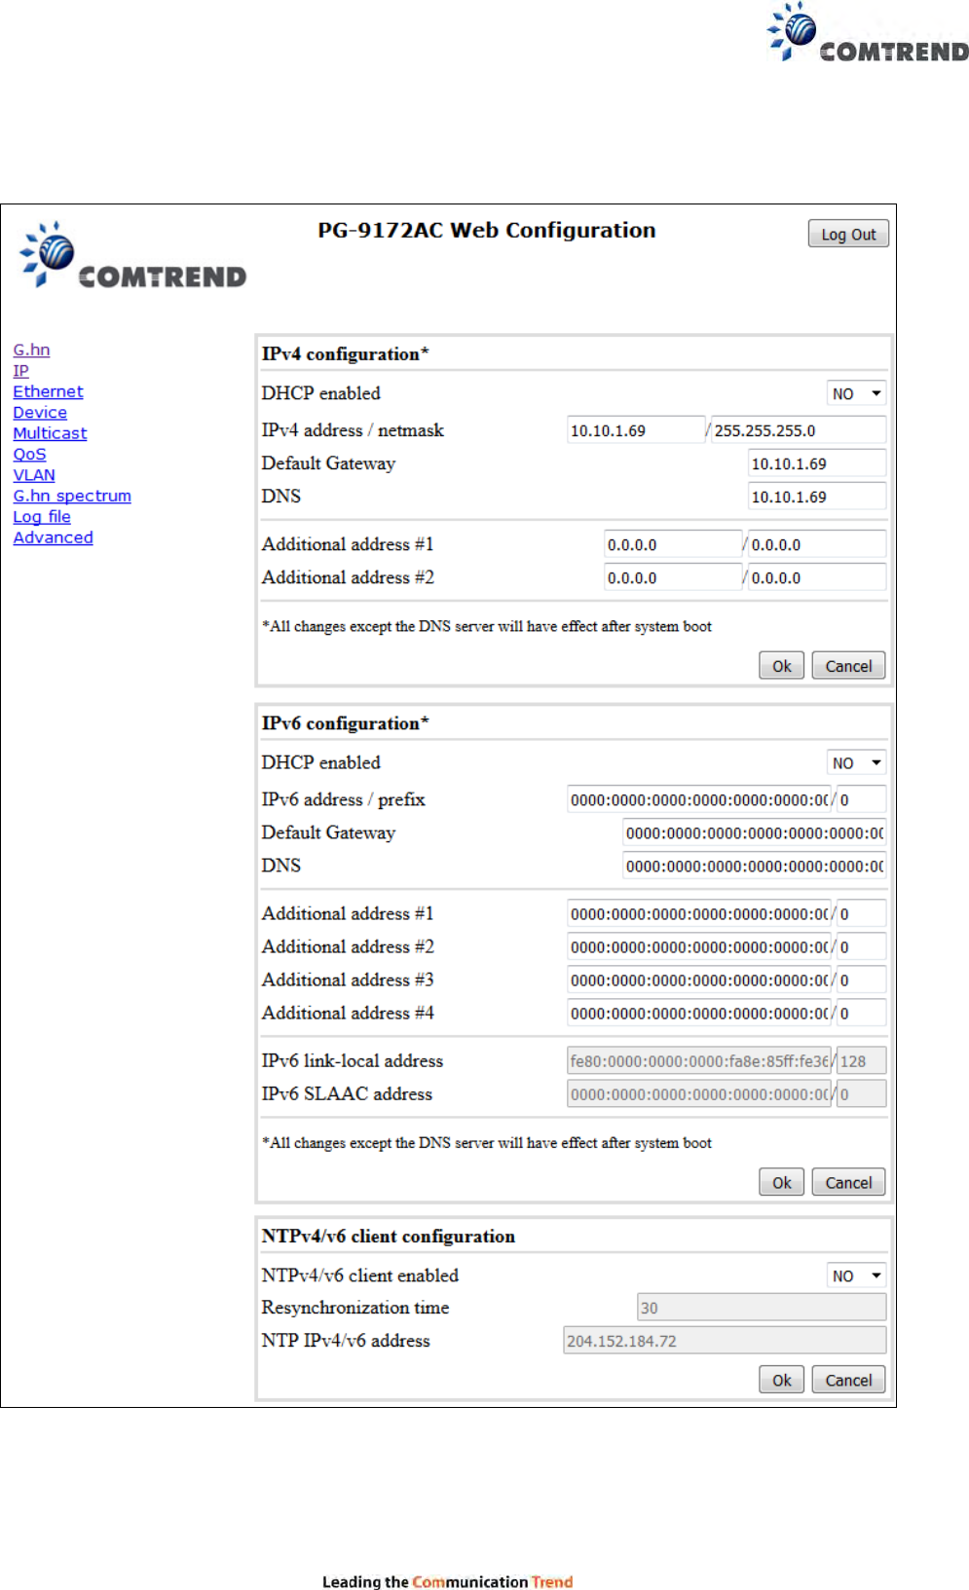This screenshot has width=969, height=1590.
Task: Click the link-local prefix field showing 128
Action: tap(862, 1060)
